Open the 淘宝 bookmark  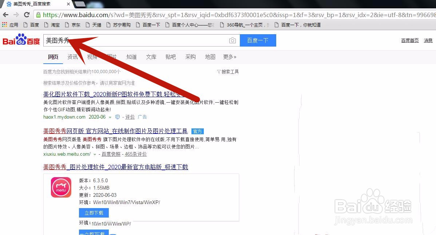52,25
